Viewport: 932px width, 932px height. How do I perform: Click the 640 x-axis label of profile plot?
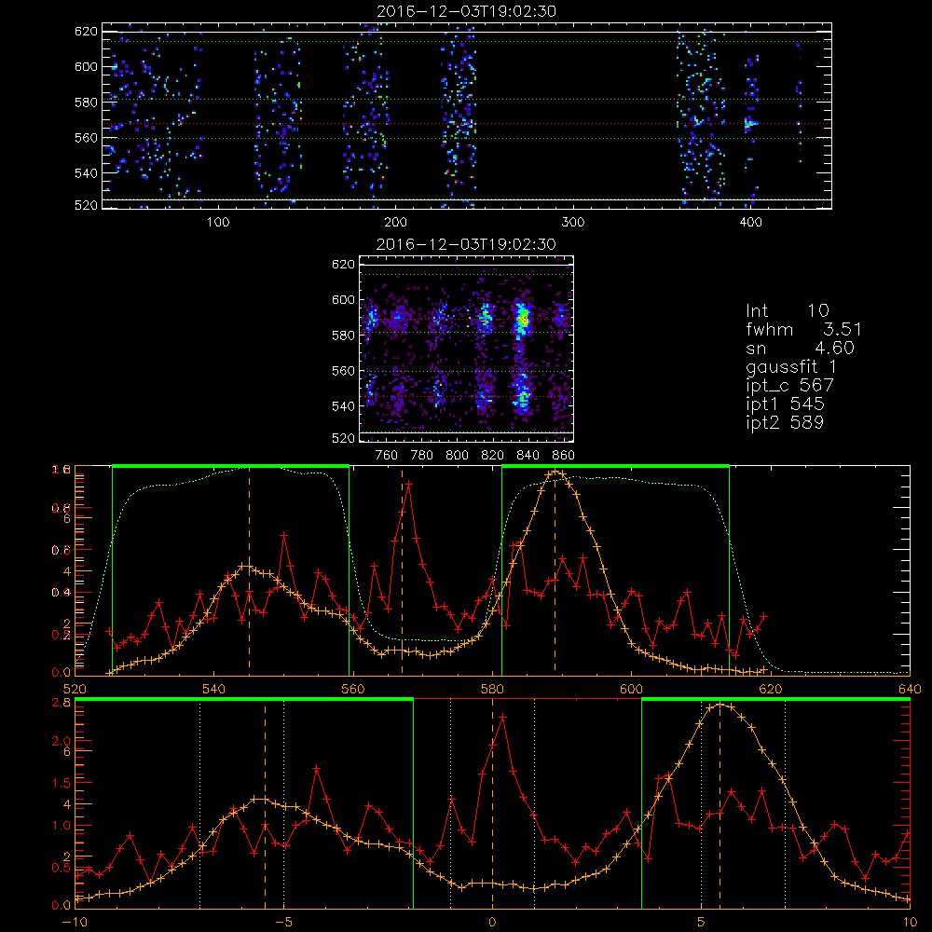(910, 689)
